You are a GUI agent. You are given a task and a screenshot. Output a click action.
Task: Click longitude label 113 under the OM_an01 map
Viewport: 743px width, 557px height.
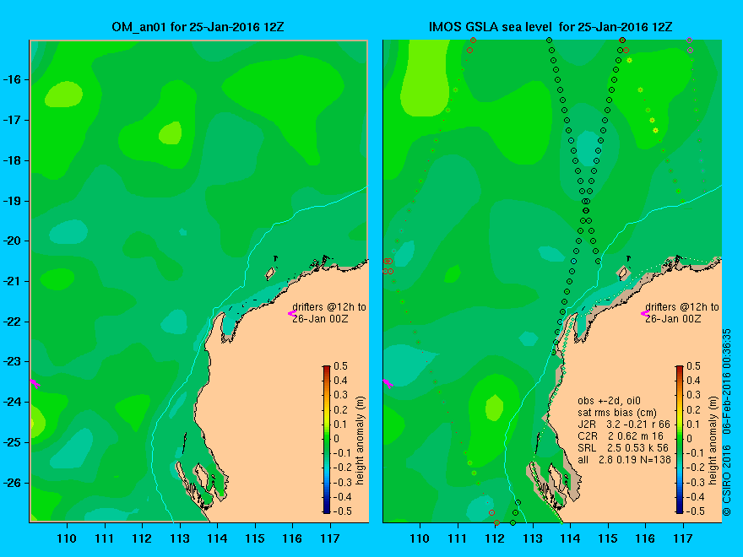pos(180,538)
